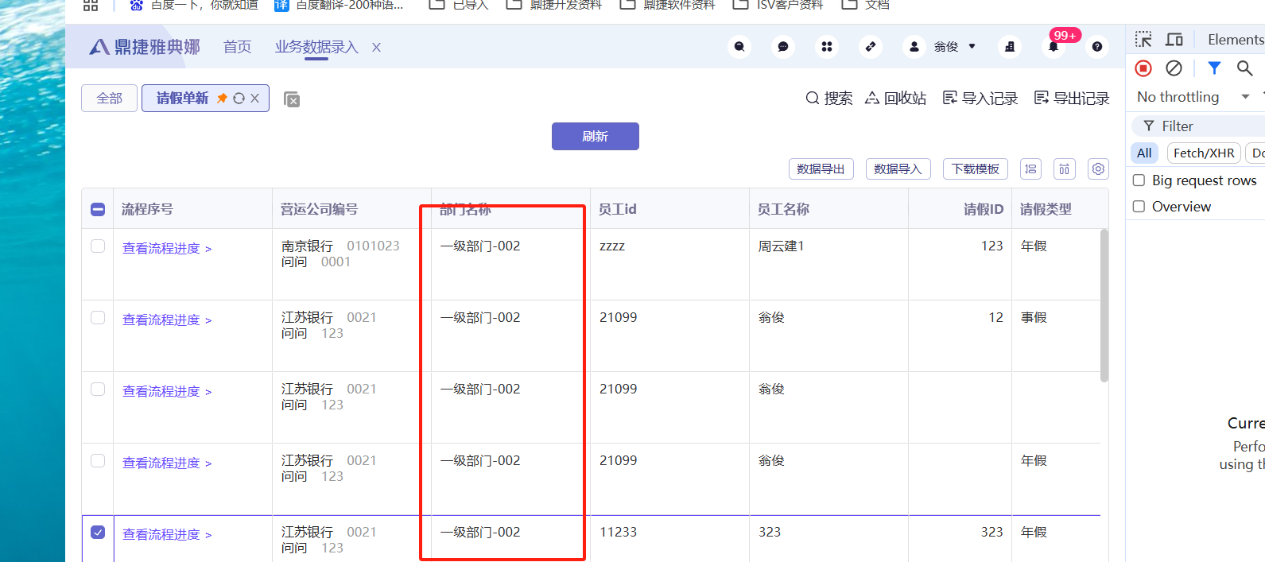Viewport: 1265px width, 562px height.
Task: Click the link tool icon in header
Action: pos(871,47)
